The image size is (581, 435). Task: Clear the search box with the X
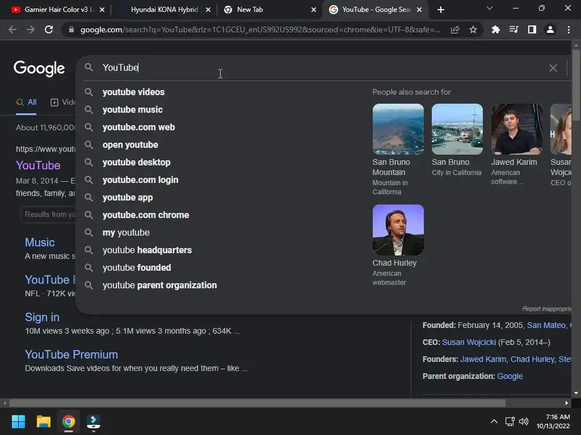(x=553, y=68)
